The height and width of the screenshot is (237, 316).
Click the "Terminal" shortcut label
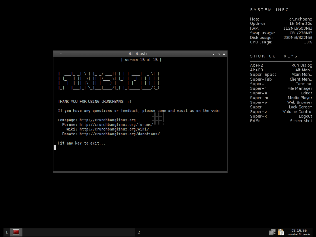(x=304, y=84)
